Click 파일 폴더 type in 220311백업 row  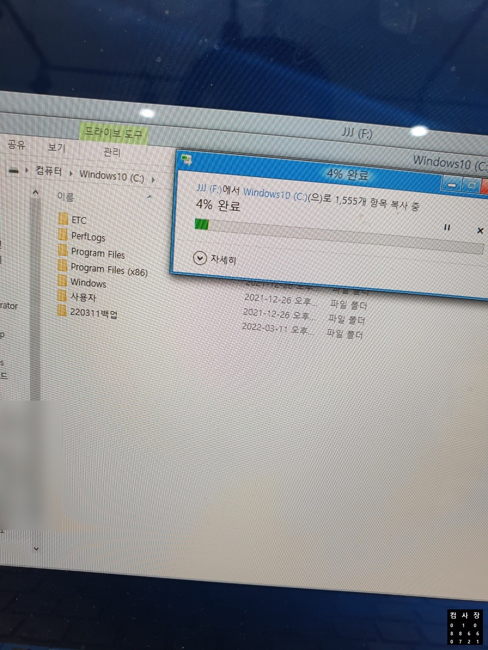click(345, 334)
